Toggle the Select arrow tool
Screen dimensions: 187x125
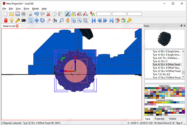coord(31,20)
